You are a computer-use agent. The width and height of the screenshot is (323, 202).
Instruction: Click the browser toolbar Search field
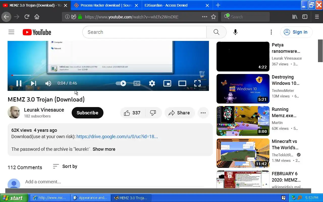[x=246, y=17]
